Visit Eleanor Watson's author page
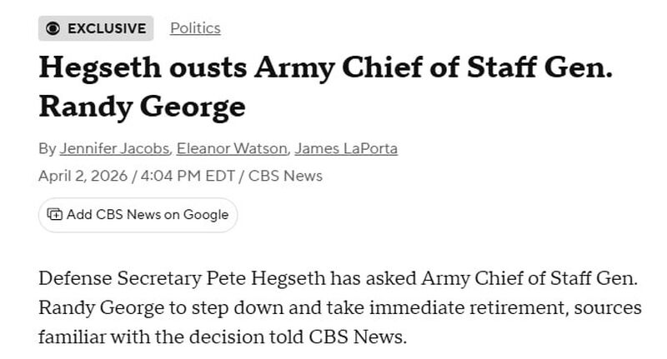 (x=233, y=149)
